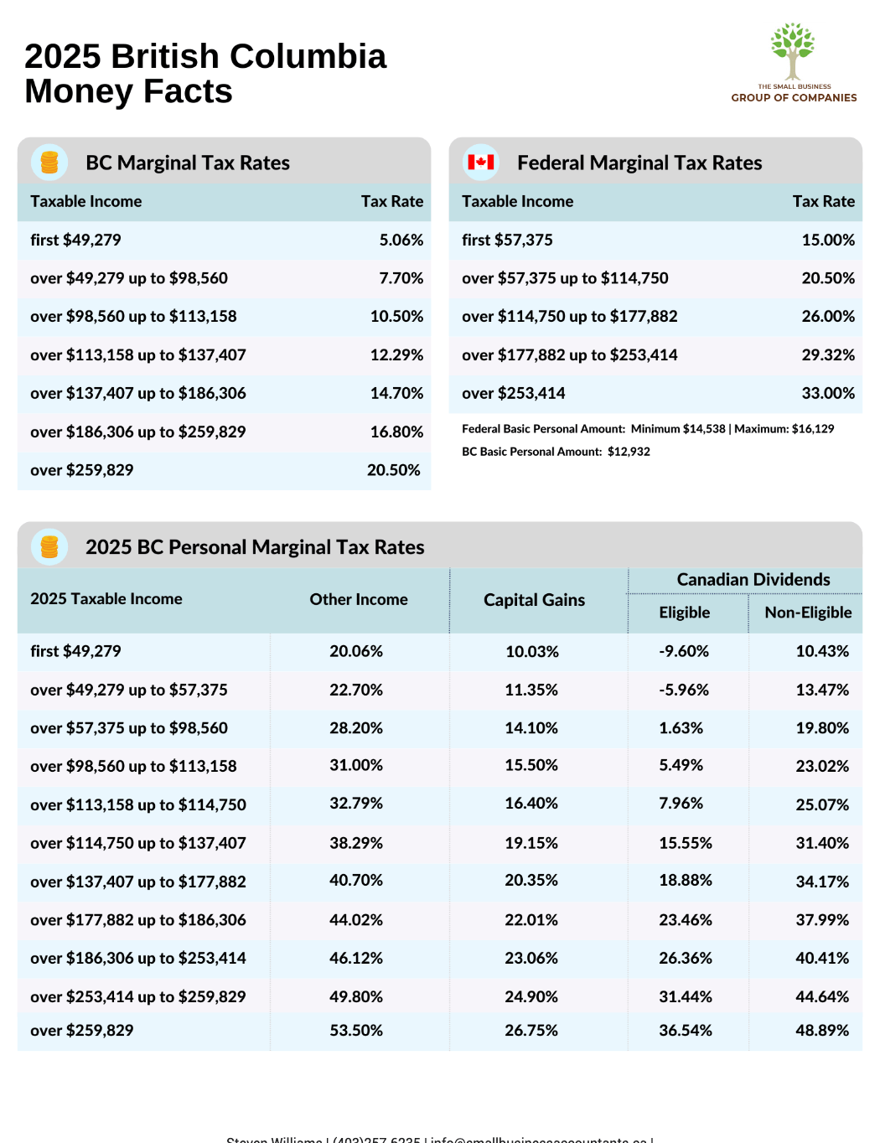Select the Canadian Dividends column header
This screenshot has height=1143, width=880.
click(x=753, y=580)
